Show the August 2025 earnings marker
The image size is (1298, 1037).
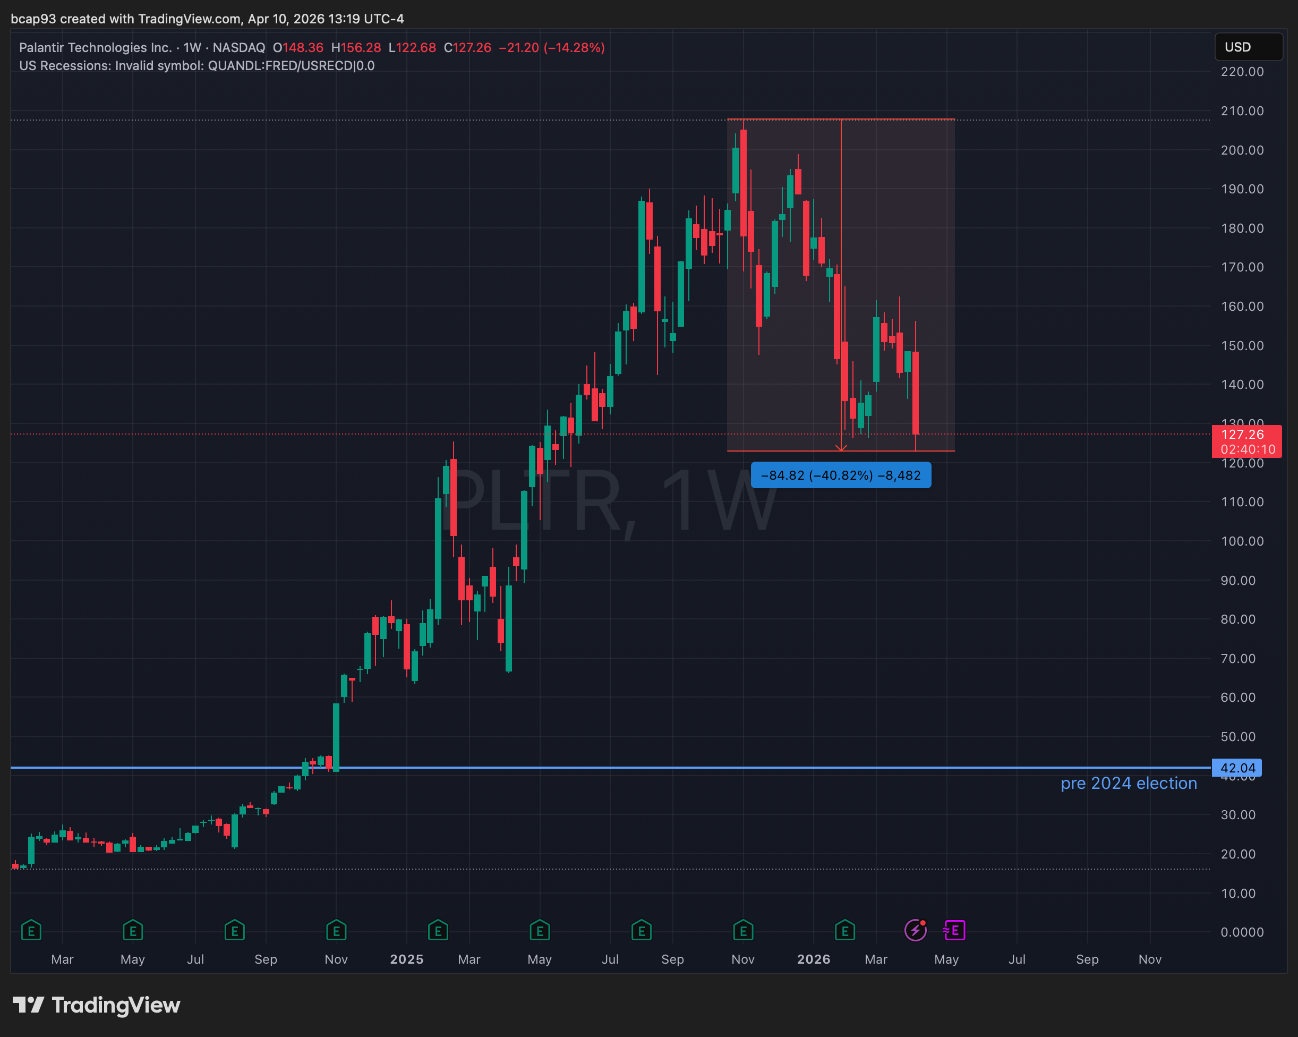641,930
